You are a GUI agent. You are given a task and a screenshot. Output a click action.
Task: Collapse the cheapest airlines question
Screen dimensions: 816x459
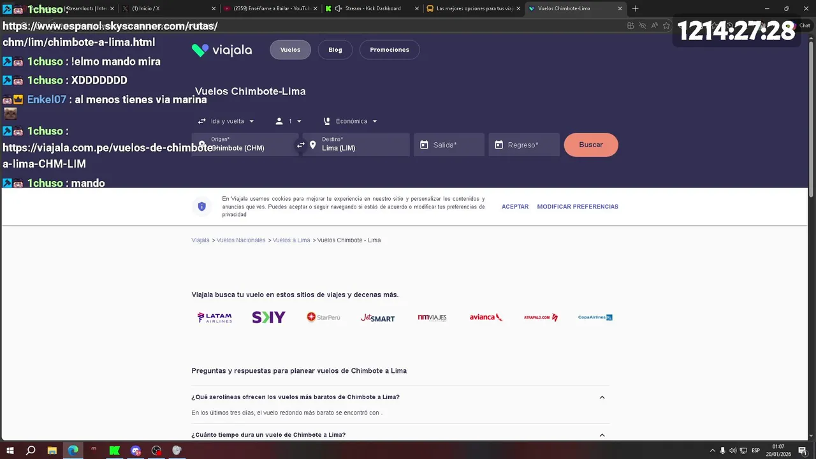pos(602,397)
